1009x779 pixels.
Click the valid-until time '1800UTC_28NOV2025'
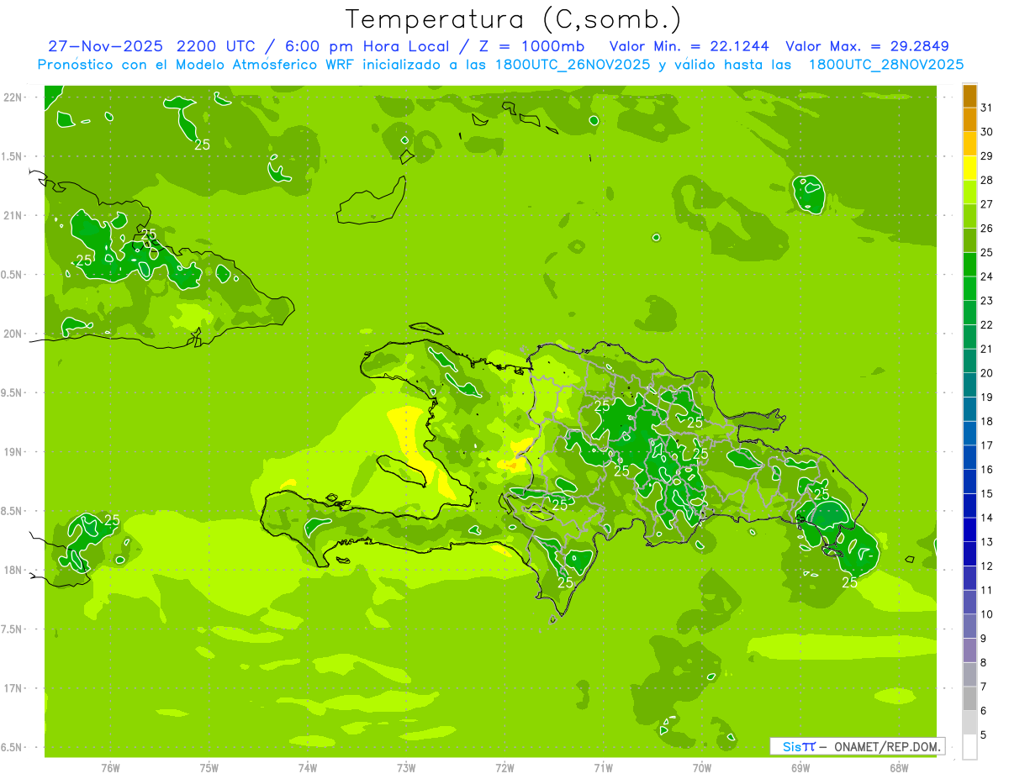coord(886,65)
